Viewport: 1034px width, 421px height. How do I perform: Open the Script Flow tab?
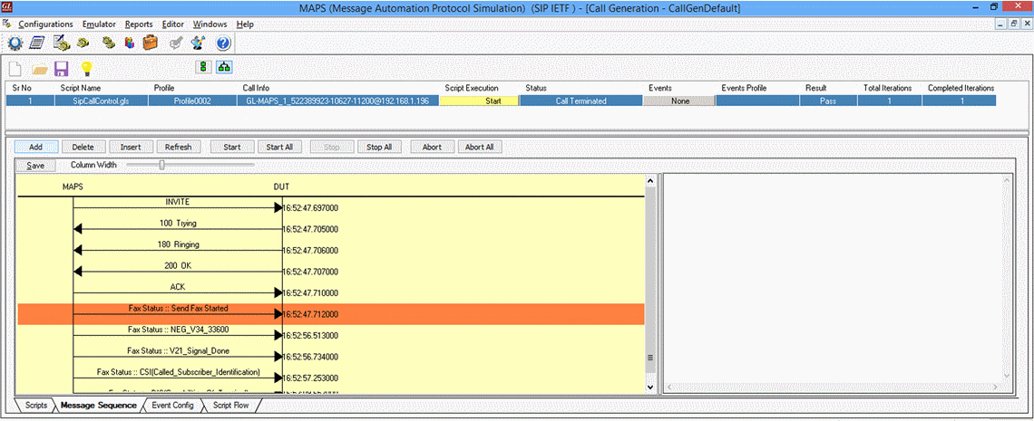pos(230,406)
